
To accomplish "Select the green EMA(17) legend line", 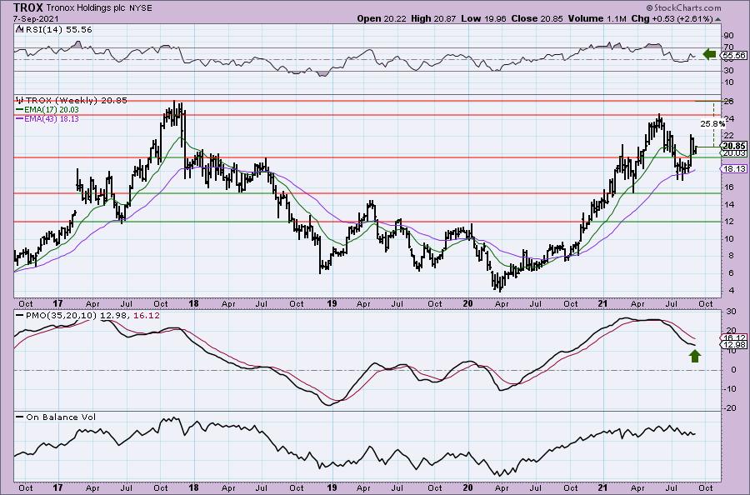I will point(20,109).
